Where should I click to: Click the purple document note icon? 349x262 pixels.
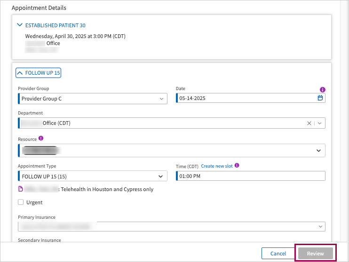coord(20,189)
